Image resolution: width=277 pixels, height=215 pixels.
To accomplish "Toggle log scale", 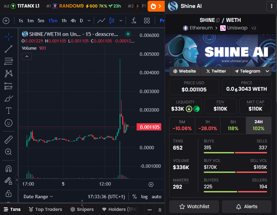I will pyautogui.click(x=144, y=197).
